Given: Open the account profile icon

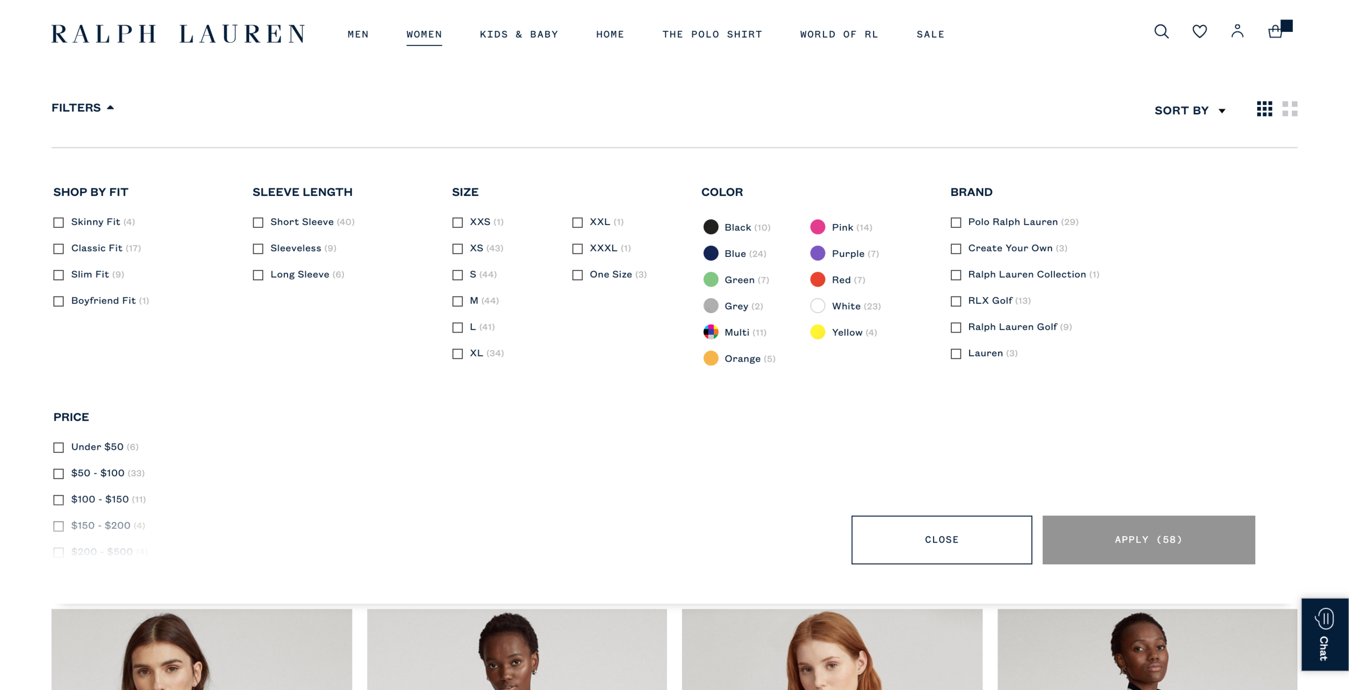Looking at the screenshot, I should (1237, 31).
